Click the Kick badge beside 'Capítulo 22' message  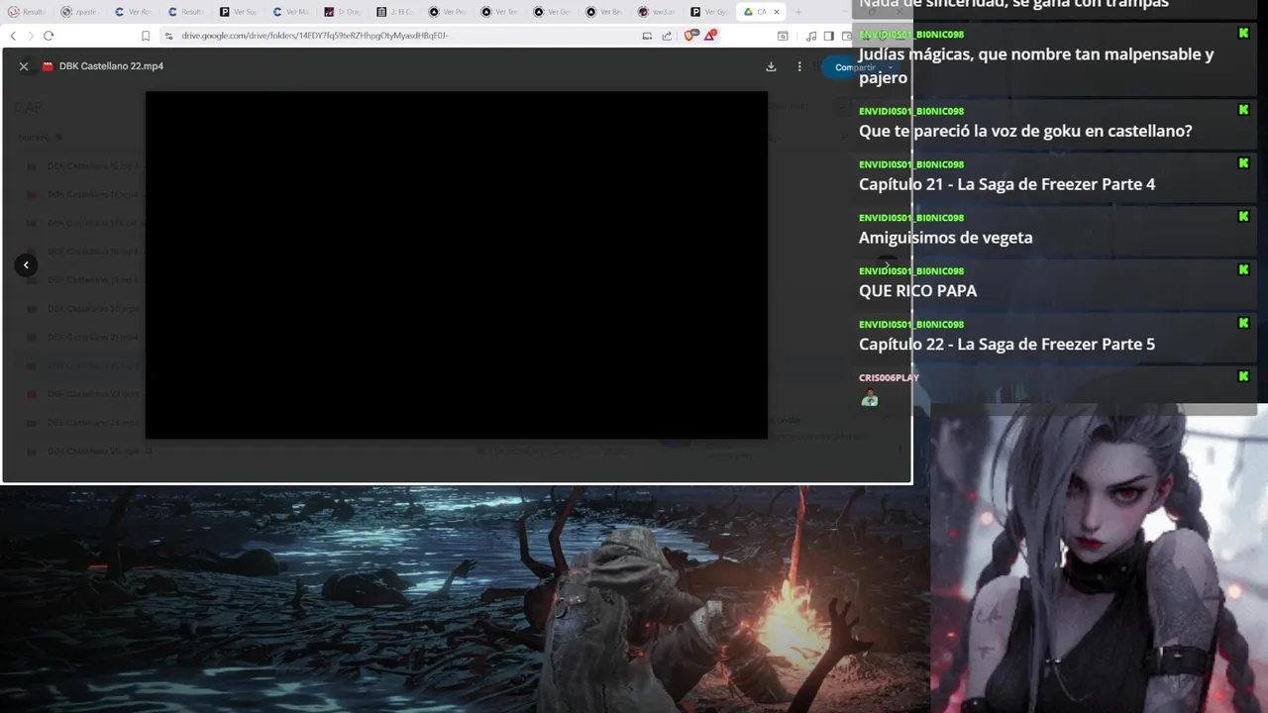pyautogui.click(x=1243, y=323)
